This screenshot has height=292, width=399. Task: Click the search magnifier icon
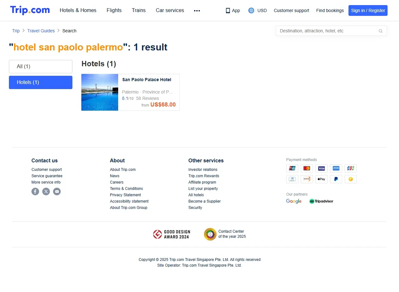(381, 31)
